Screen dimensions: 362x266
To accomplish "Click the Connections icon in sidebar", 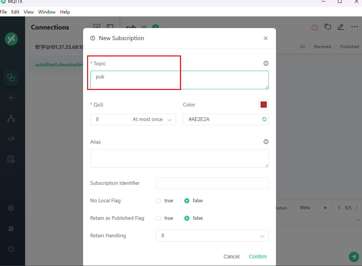I will [11, 78].
